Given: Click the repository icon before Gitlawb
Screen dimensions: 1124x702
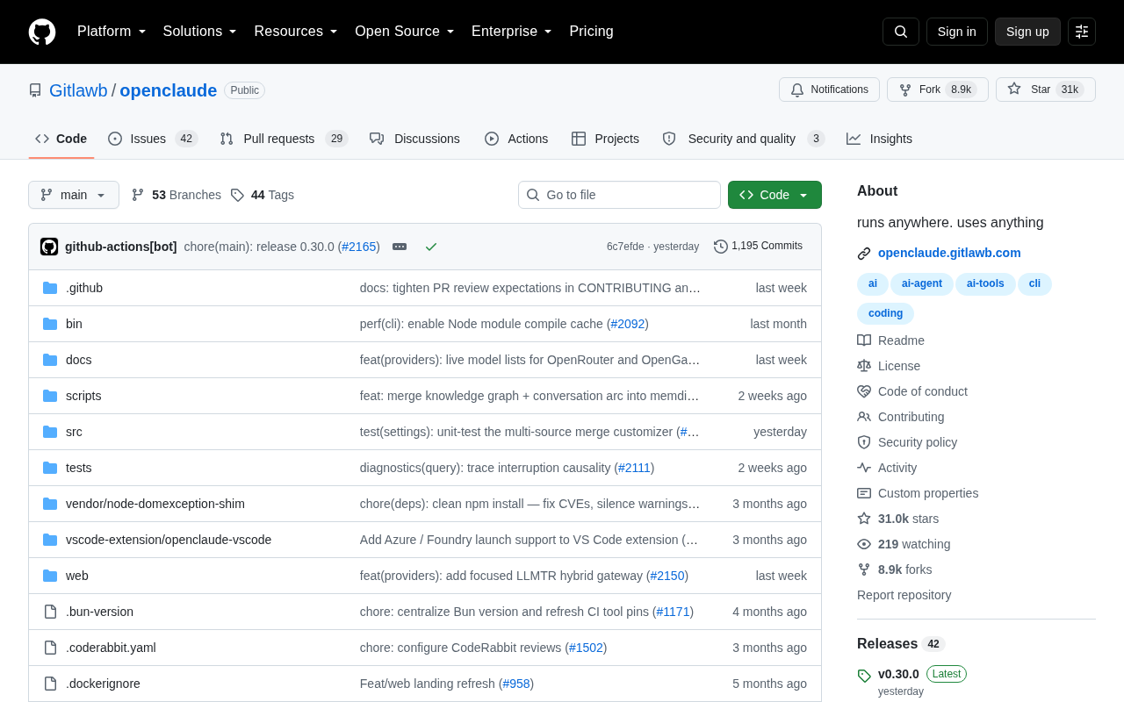Looking at the screenshot, I should pos(35,90).
